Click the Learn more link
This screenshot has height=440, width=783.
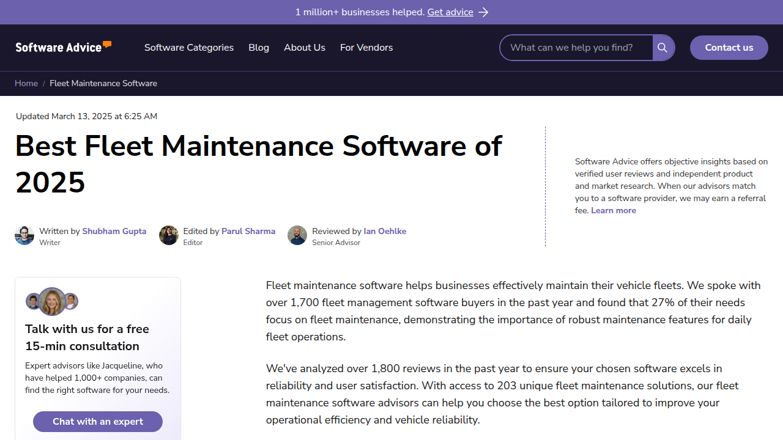pos(614,210)
